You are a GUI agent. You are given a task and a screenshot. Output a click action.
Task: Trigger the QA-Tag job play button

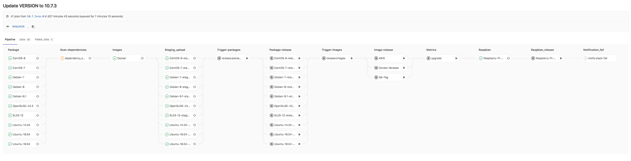tap(404, 77)
